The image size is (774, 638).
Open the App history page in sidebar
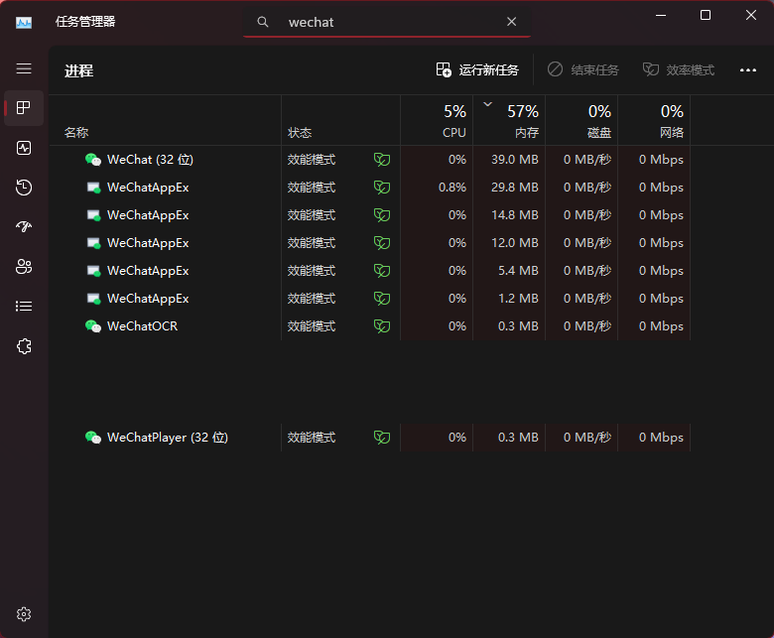pyautogui.click(x=24, y=188)
